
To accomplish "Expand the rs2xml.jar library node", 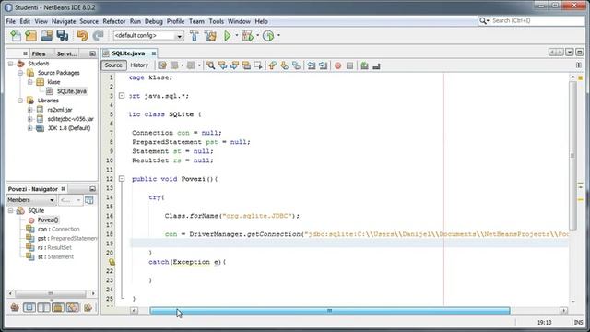I will click(30, 110).
